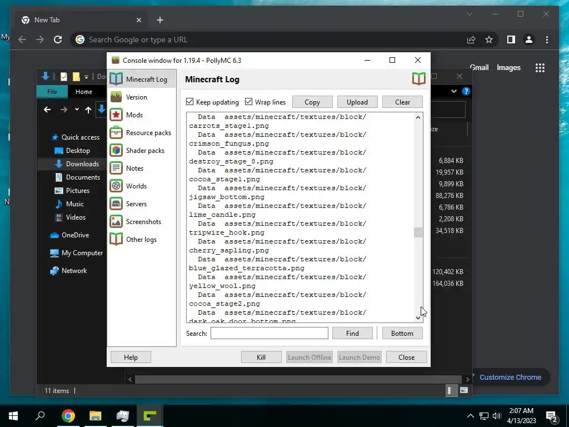Screen dimensions: 569x427
Task: Open the File tab in Explorer
Action: (52, 92)
